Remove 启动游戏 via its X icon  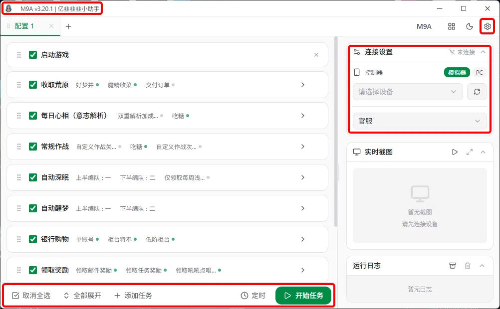tap(316, 55)
